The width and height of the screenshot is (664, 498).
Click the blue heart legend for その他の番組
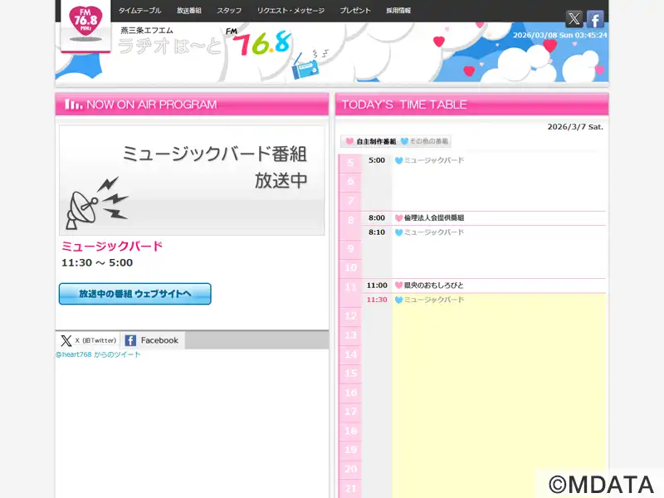click(x=404, y=142)
